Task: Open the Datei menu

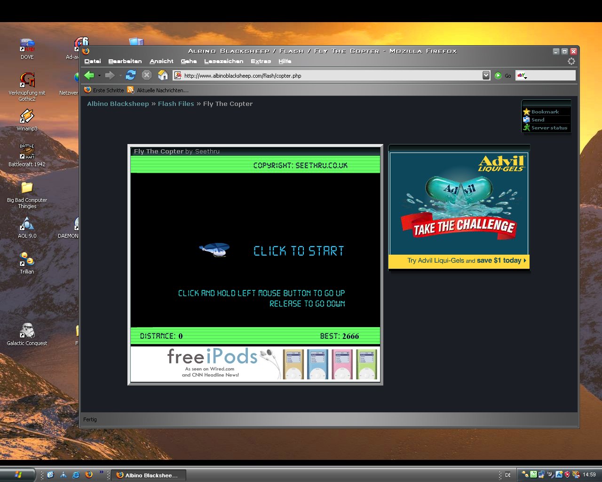Action: (x=93, y=61)
